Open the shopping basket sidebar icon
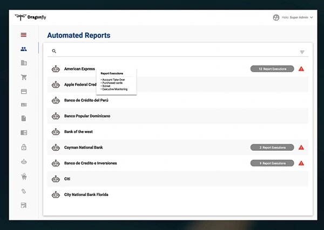The width and height of the screenshot is (324, 230). (x=24, y=177)
